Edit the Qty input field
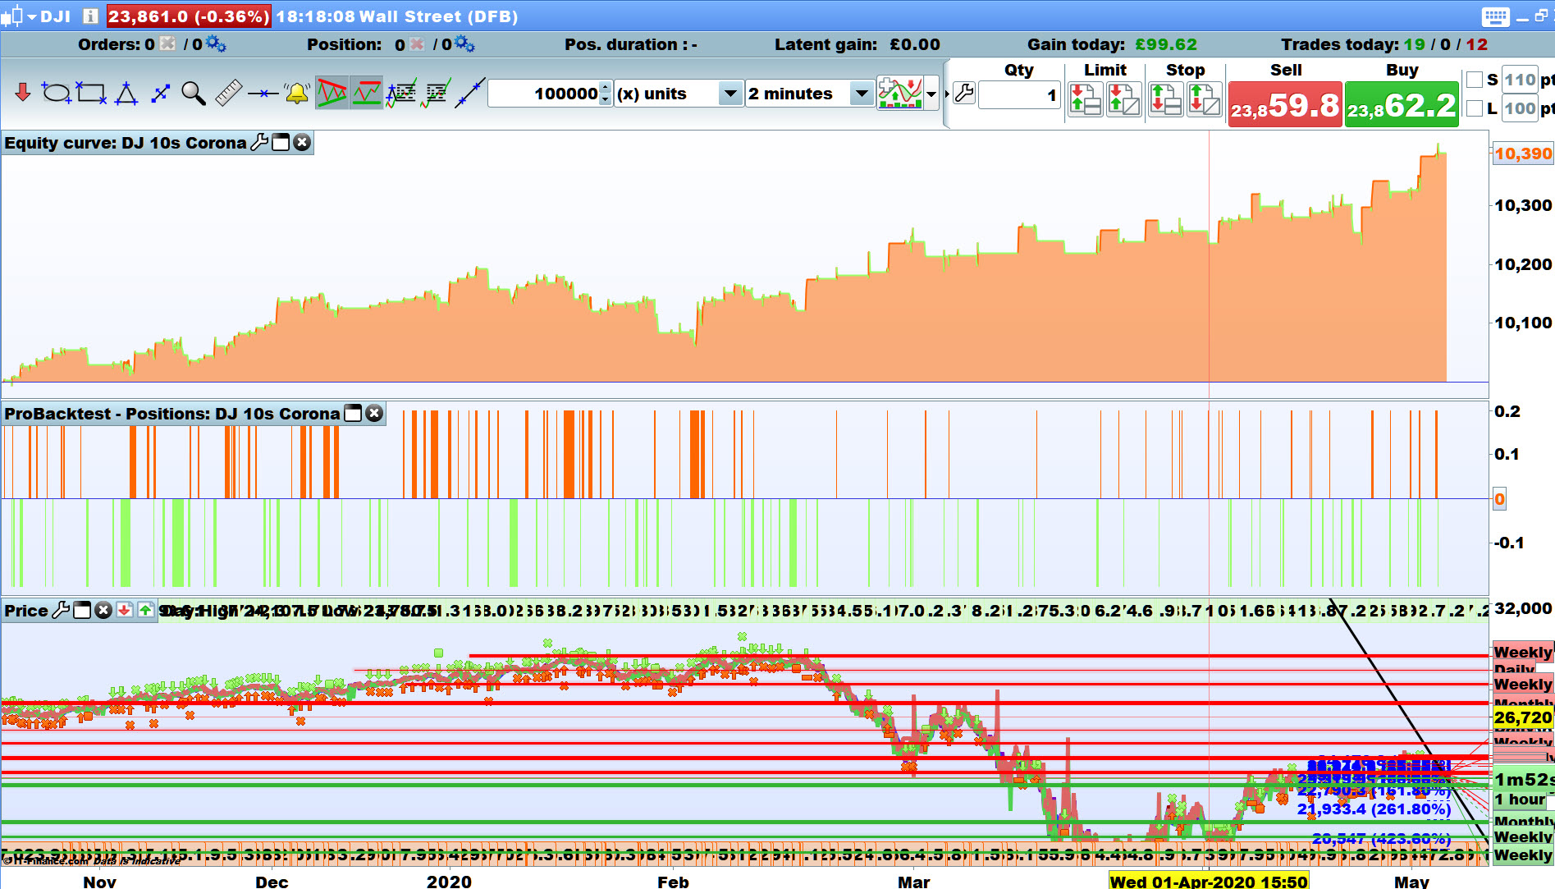The width and height of the screenshot is (1555, 889). click(x=1019, y=95)
